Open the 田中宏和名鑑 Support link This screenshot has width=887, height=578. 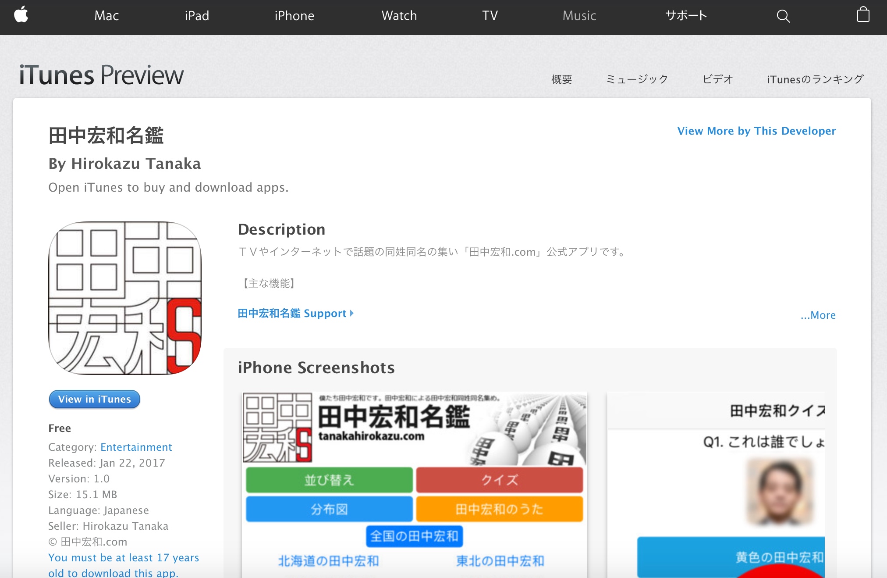click(295, 314)
